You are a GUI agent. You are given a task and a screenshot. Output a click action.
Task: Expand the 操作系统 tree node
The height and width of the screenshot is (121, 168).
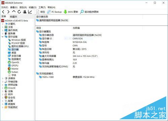coord(3,30)
